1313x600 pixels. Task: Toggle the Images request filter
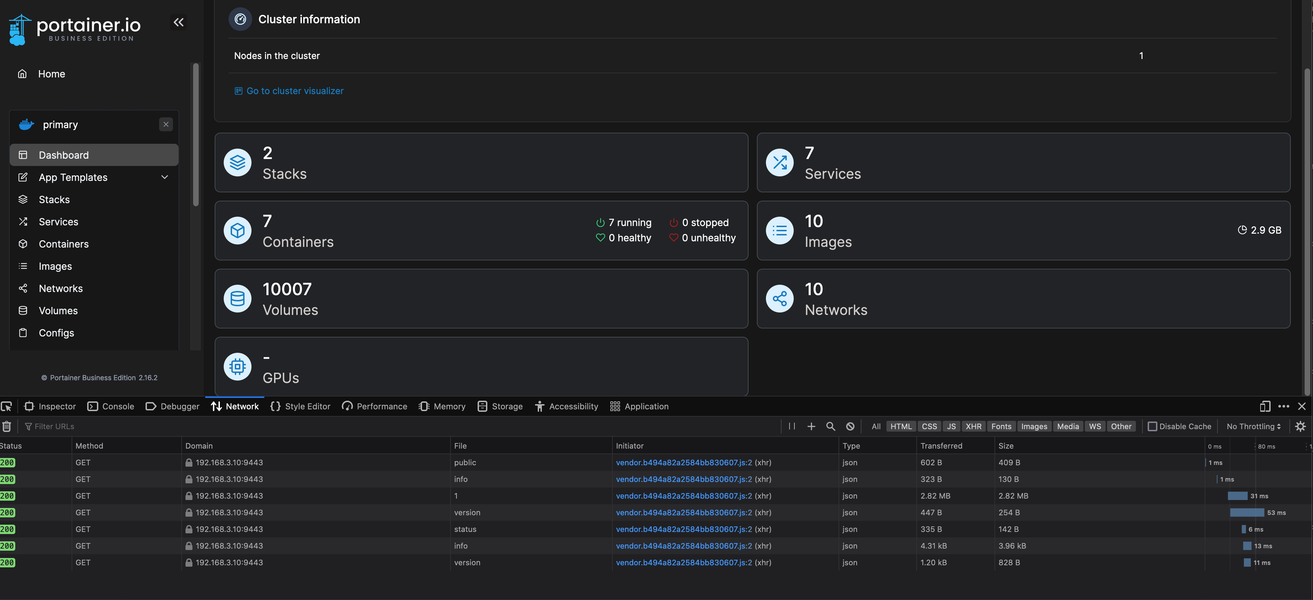(1034, 426)
